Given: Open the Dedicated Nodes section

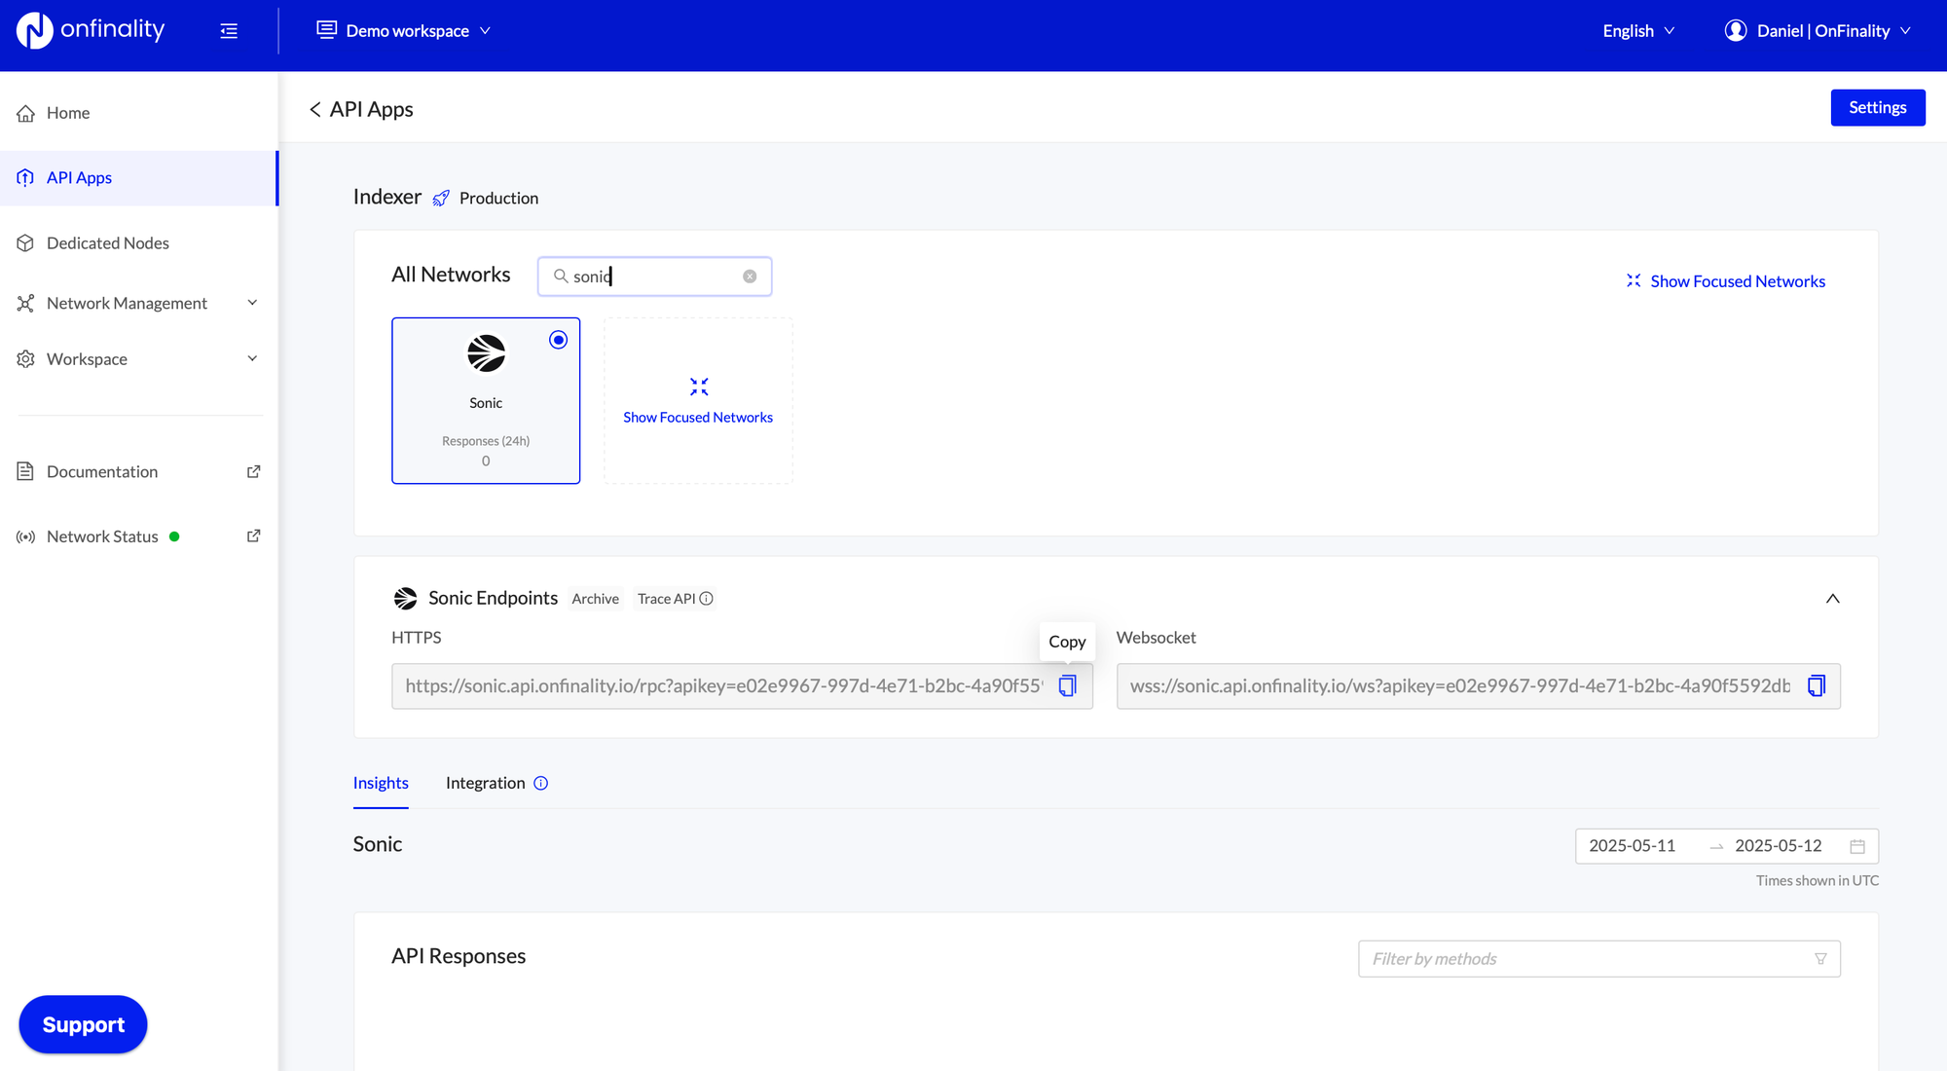Looking at the screenshot, I should tap(107, 242).
